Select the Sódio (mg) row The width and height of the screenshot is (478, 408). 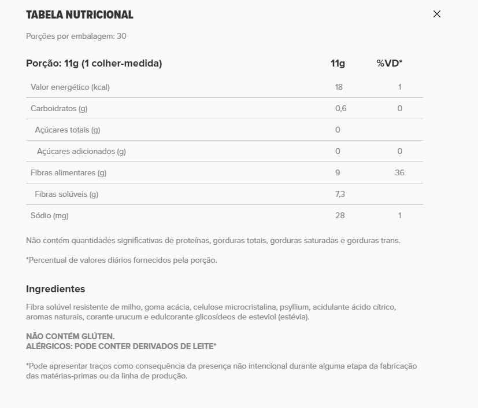pos(224,215)
